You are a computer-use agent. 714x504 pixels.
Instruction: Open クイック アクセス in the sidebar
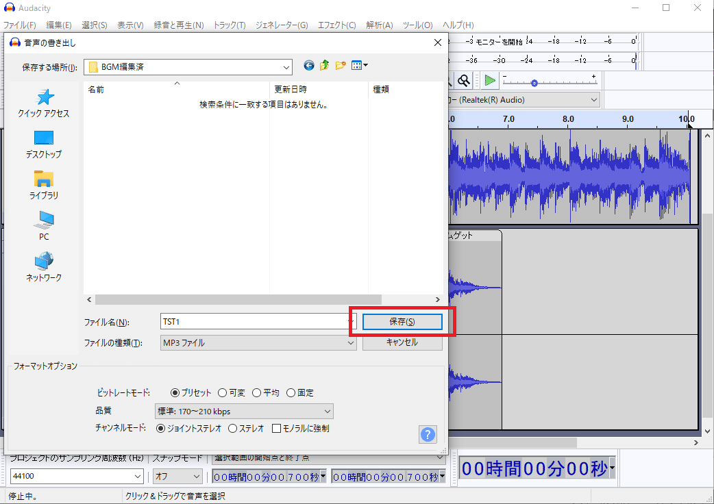coord(44,103)
